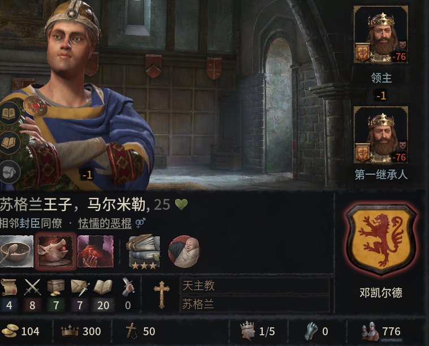Click the intrigue letter and dagger icon

pyautogui.click(x=80, y=287)
